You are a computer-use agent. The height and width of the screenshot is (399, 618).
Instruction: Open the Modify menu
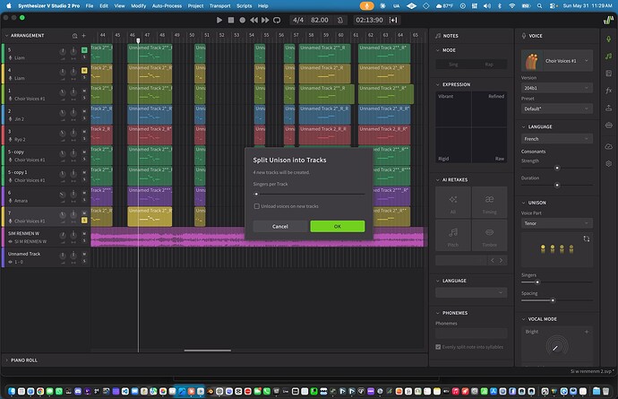pyautogui.click(x=138, y=6)
